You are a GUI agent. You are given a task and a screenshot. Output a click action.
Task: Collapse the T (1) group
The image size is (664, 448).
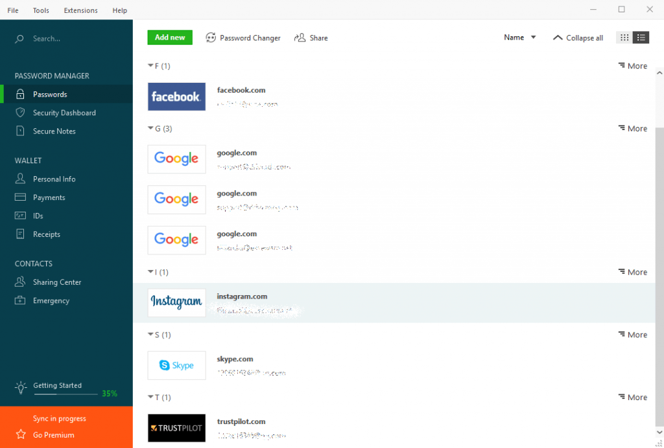click(150, 398)
